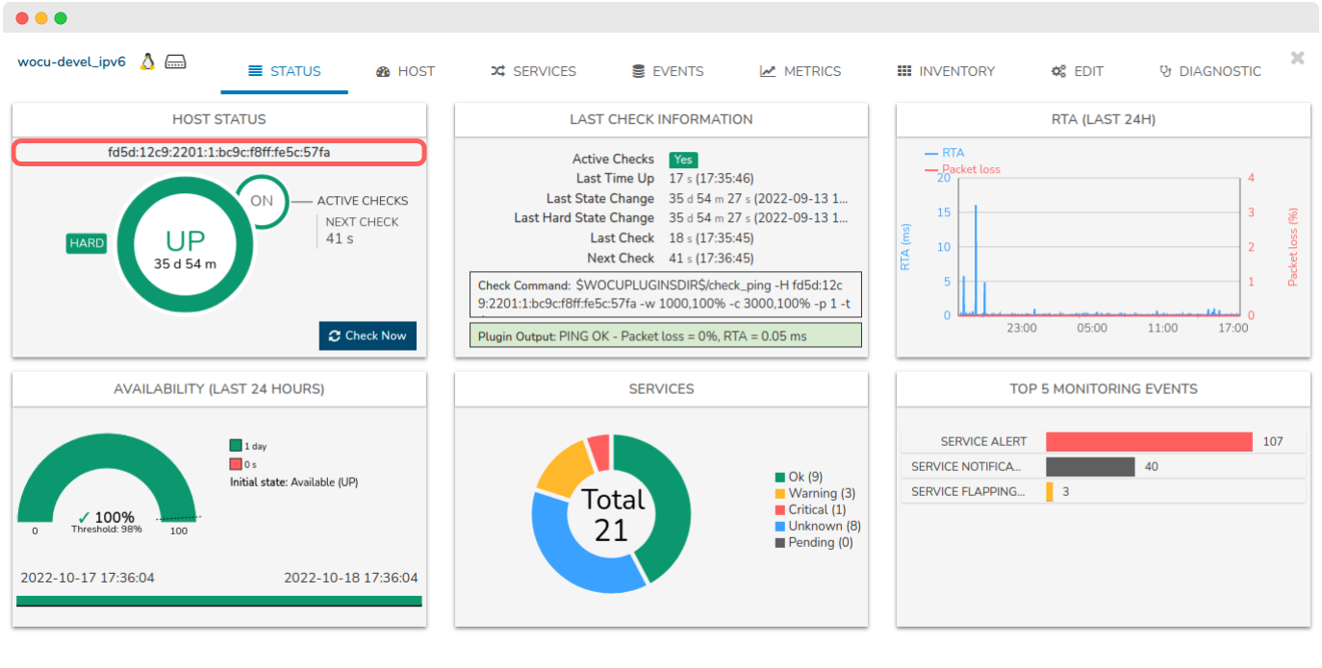Toggle the RTA legend entry
The image size is (1322, 668).
[944, 153]
